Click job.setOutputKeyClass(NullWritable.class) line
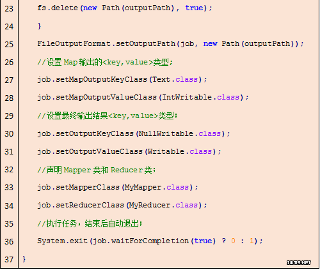This screenshot has height=270, width=320. (x=134, y=134)
